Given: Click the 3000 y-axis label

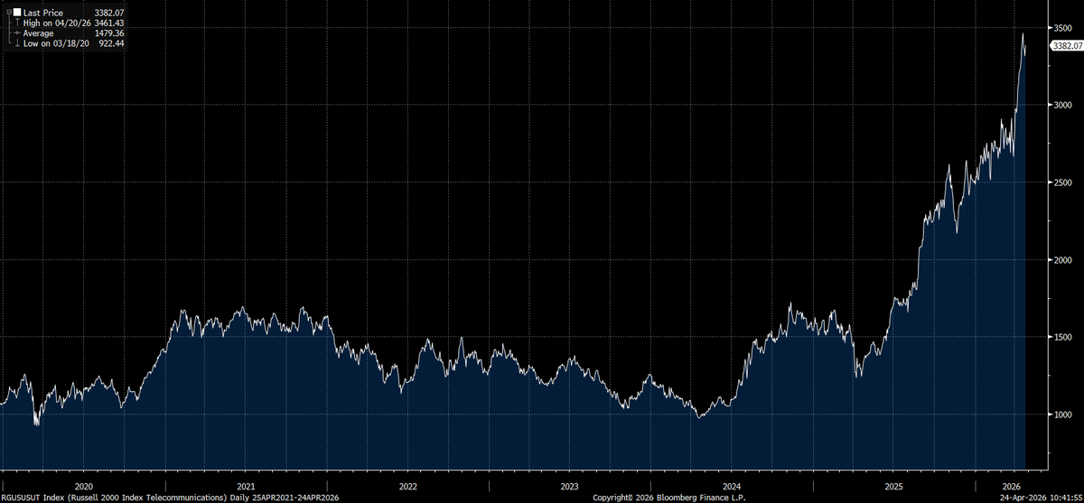Looking at the screenshot, I should pos(1062,106).
